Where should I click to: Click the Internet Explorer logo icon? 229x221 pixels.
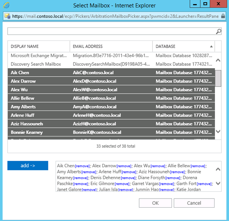pyautogui.click(x=6, y=5)
